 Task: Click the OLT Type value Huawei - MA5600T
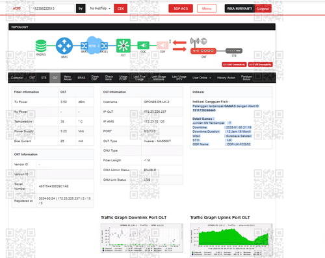coord(157,141)
